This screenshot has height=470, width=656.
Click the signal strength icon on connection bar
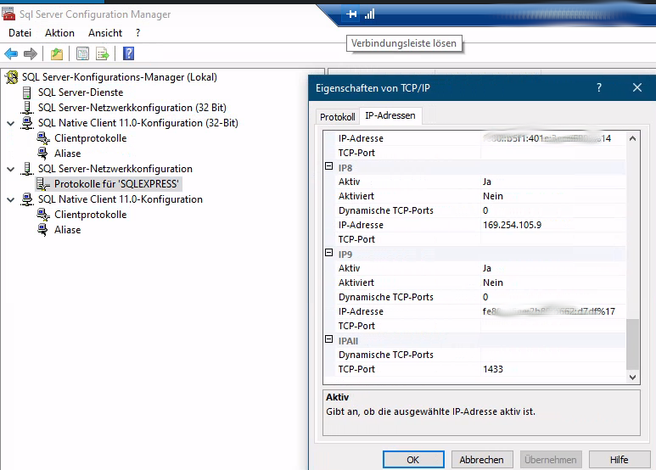click(x=369, y=14)
